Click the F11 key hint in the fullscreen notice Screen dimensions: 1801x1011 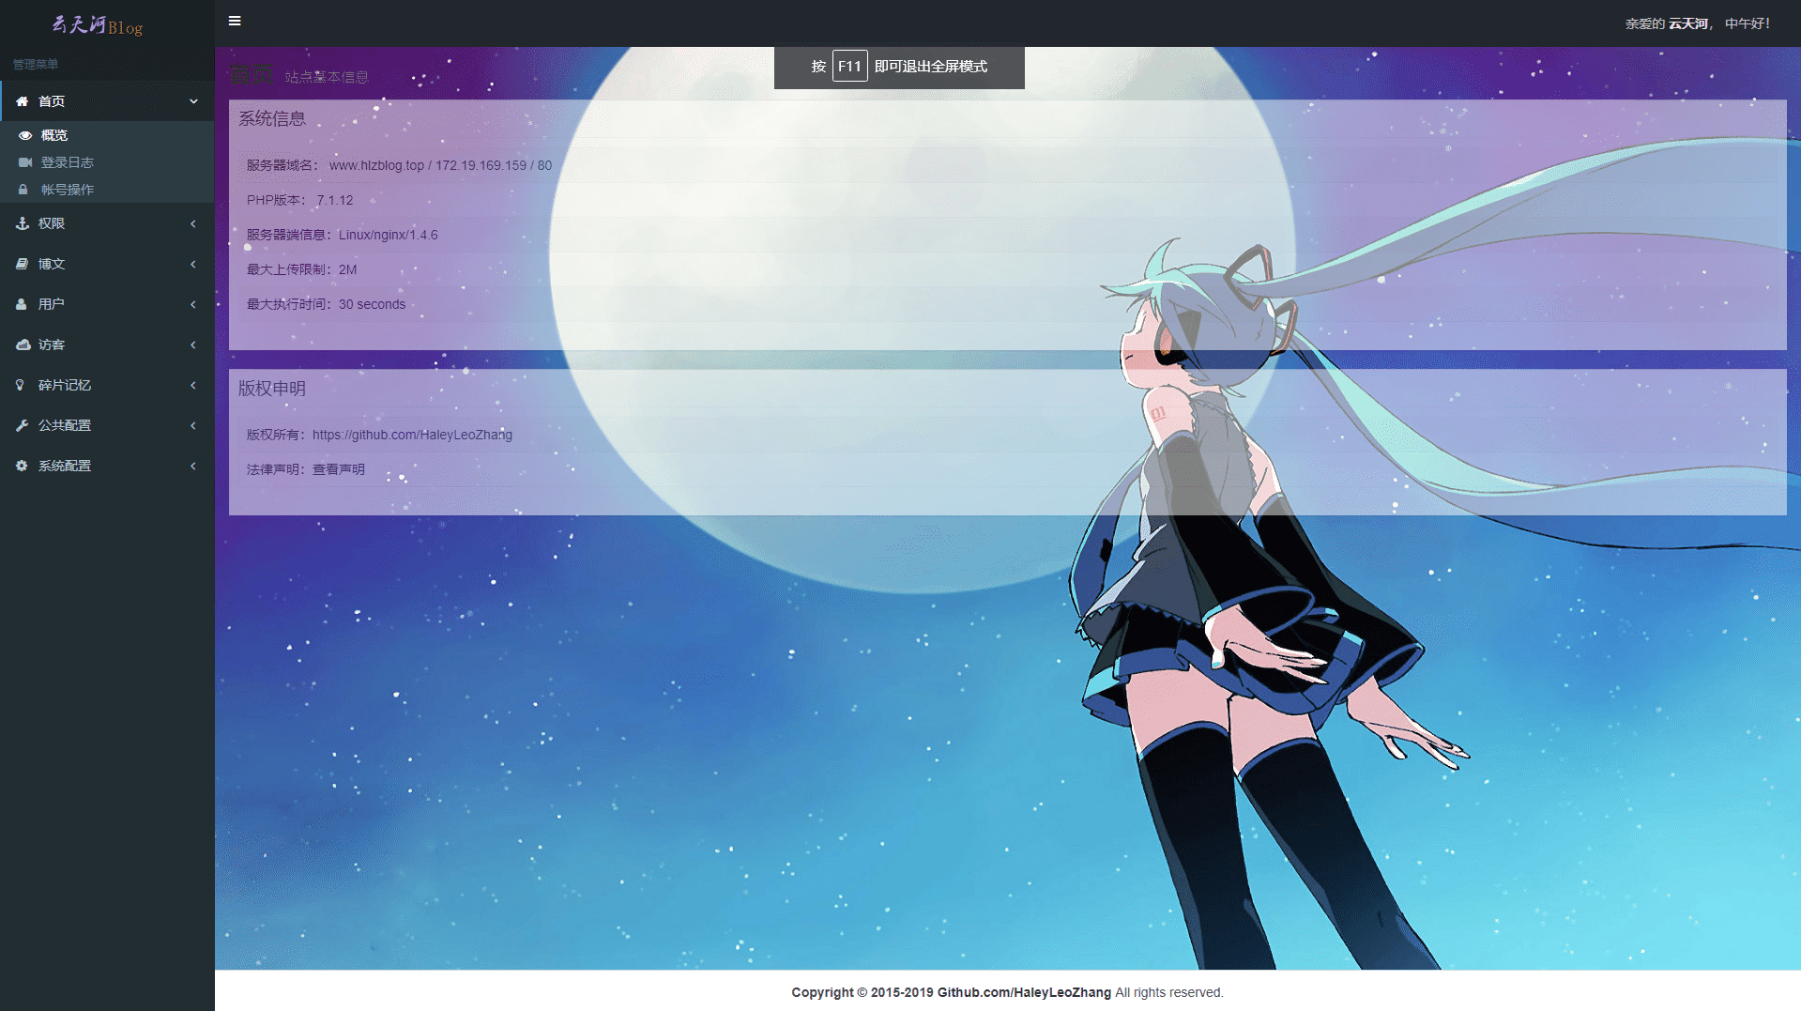(x=849, y=67)
